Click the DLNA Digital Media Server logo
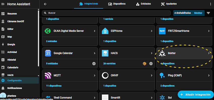 [x=48, y=31]
